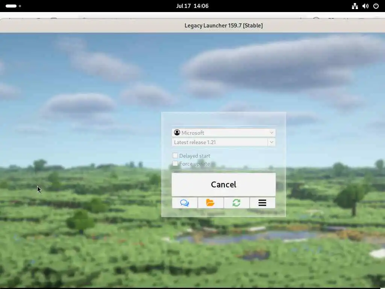The image size is (385, 289).
Task: Open the power icon in top bar
Action: 376,6
